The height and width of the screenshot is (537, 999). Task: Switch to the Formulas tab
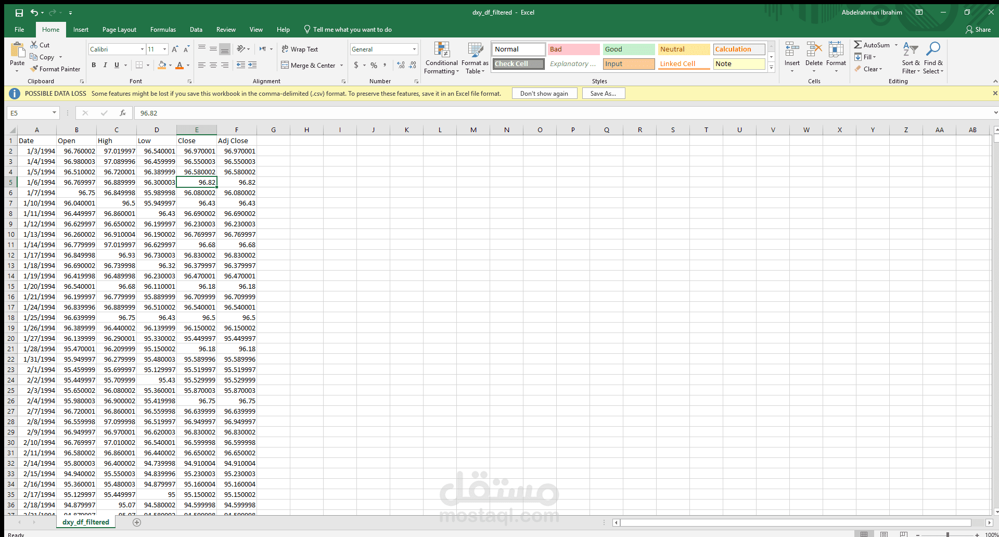pos(163,30)
